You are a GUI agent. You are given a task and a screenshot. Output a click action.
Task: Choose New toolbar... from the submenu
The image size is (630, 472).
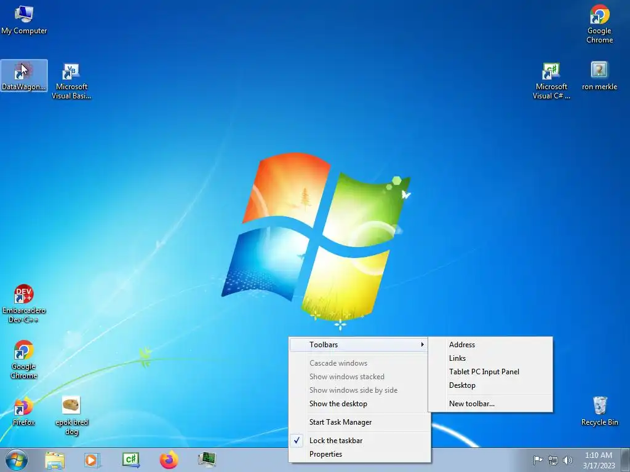click(490, 404)
